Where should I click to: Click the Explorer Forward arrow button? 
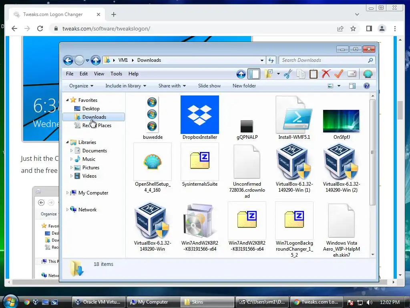pos(79,60)
